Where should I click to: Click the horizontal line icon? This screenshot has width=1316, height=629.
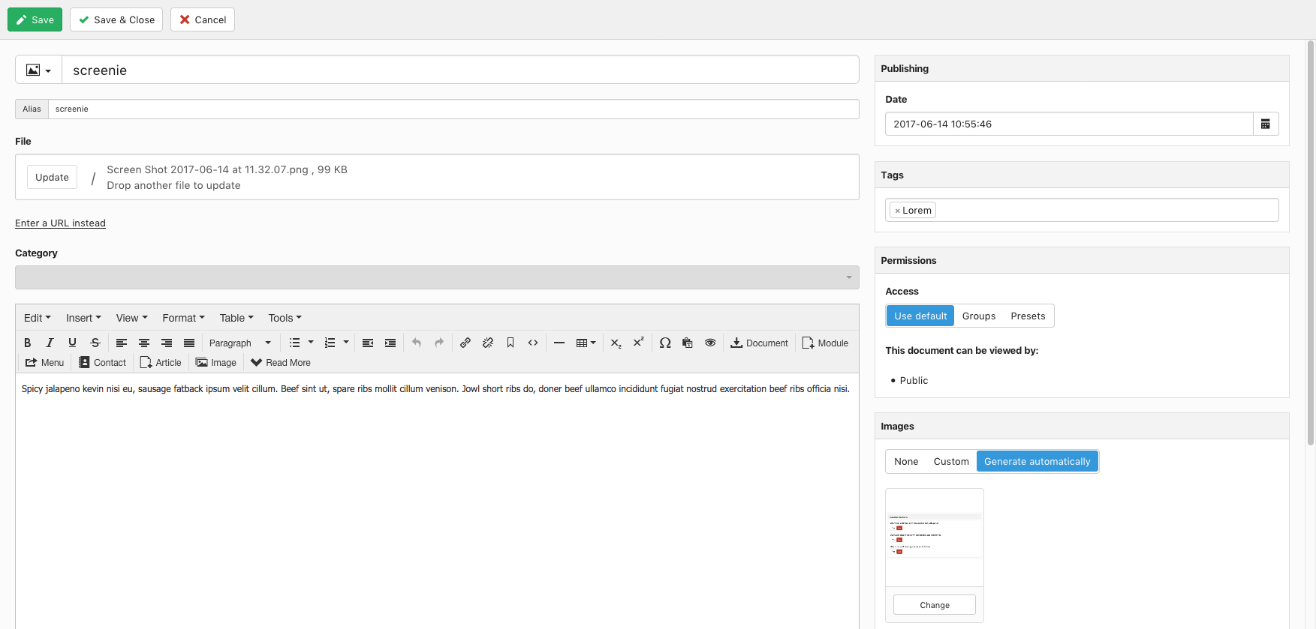tap(559, 343)
